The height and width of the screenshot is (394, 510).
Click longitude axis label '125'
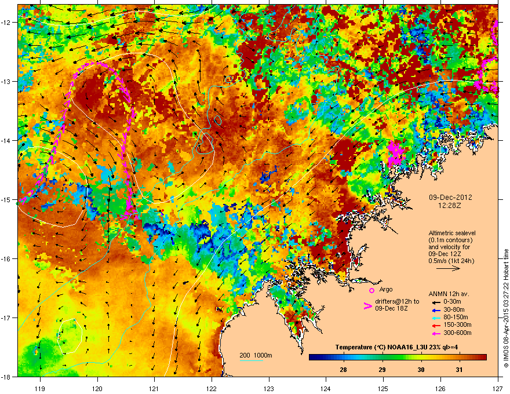pos(383,388)
